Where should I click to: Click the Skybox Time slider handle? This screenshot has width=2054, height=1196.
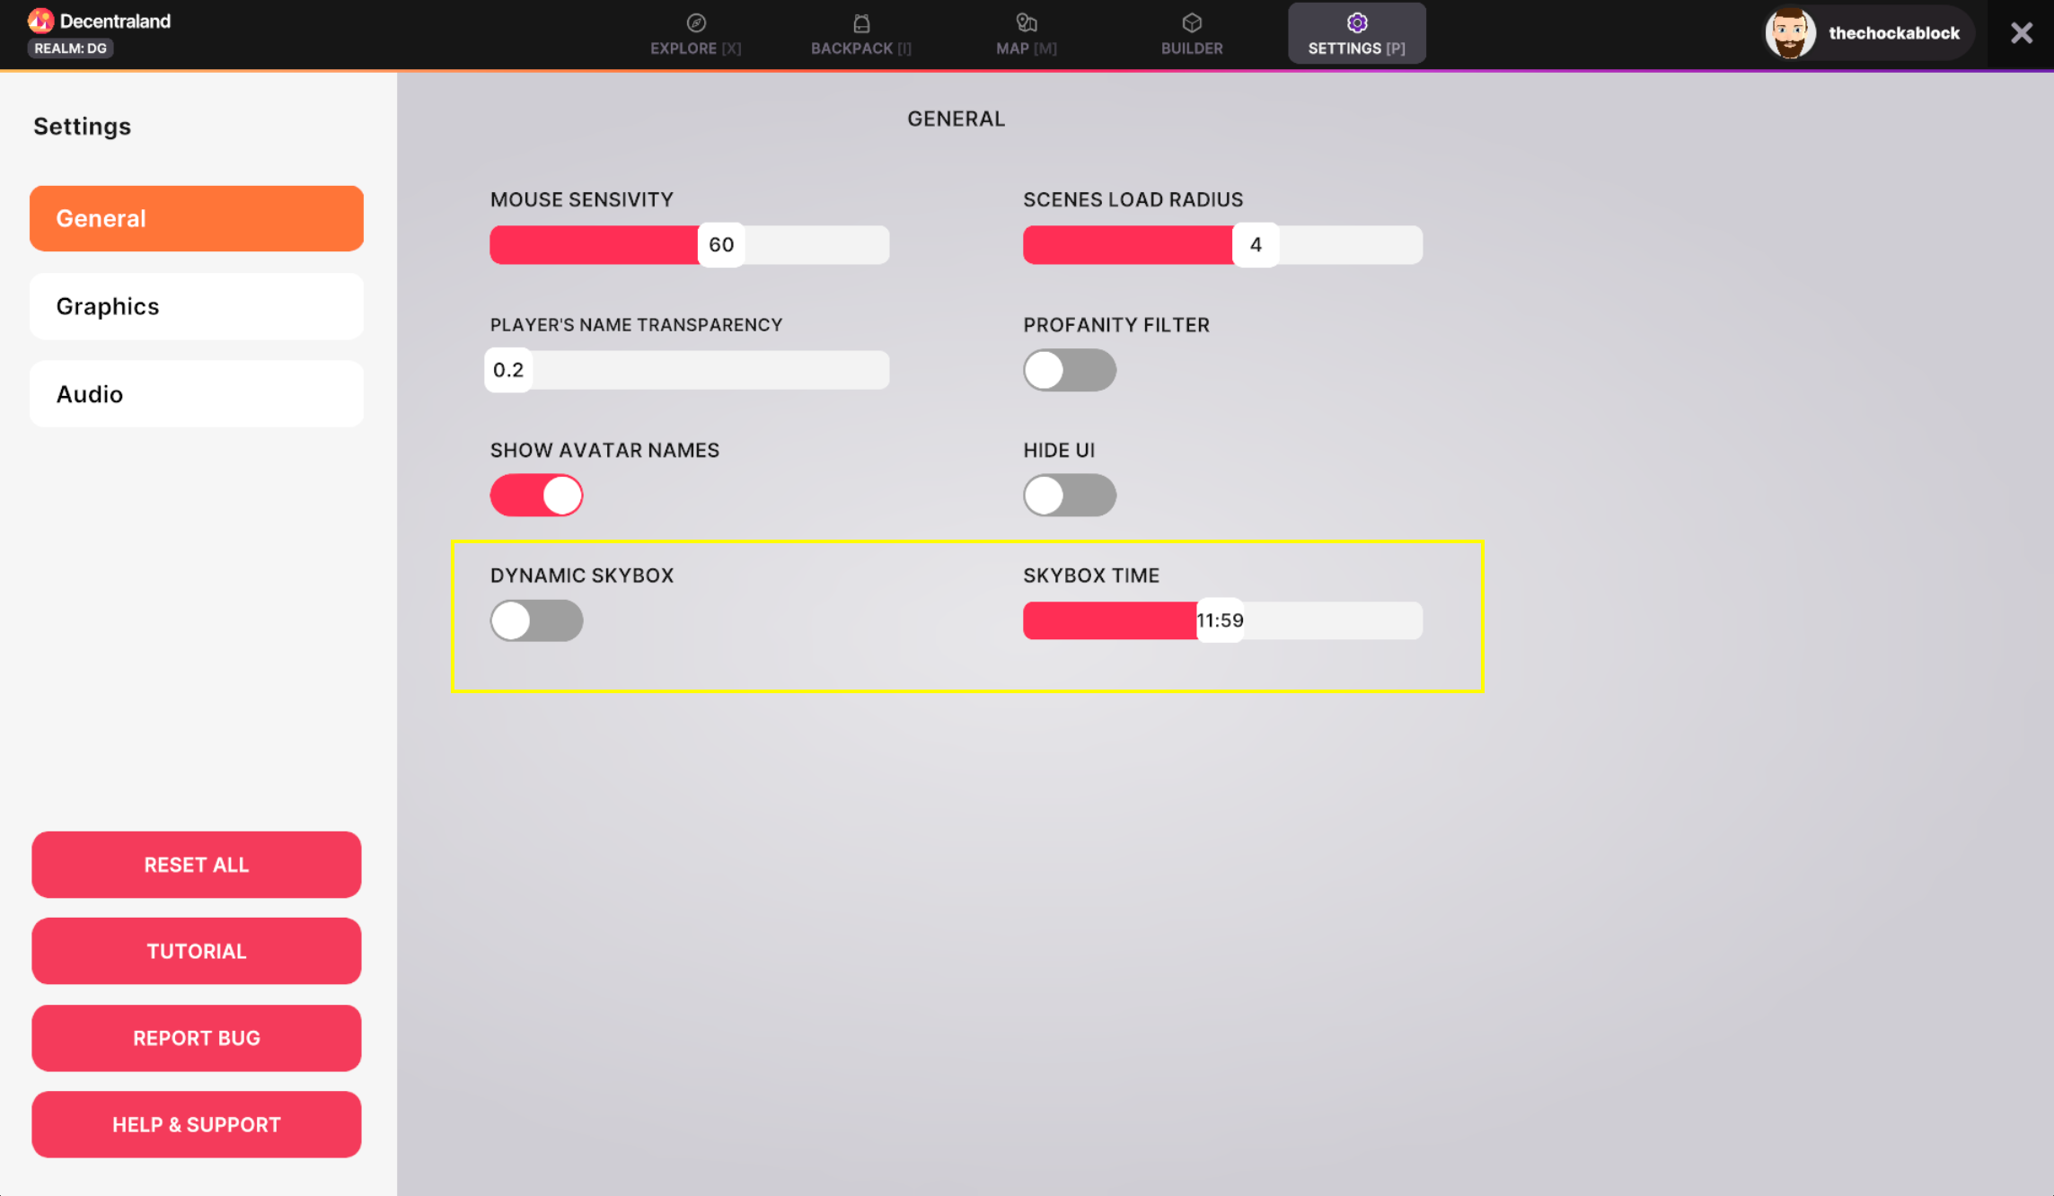(x=1220, y=620)
